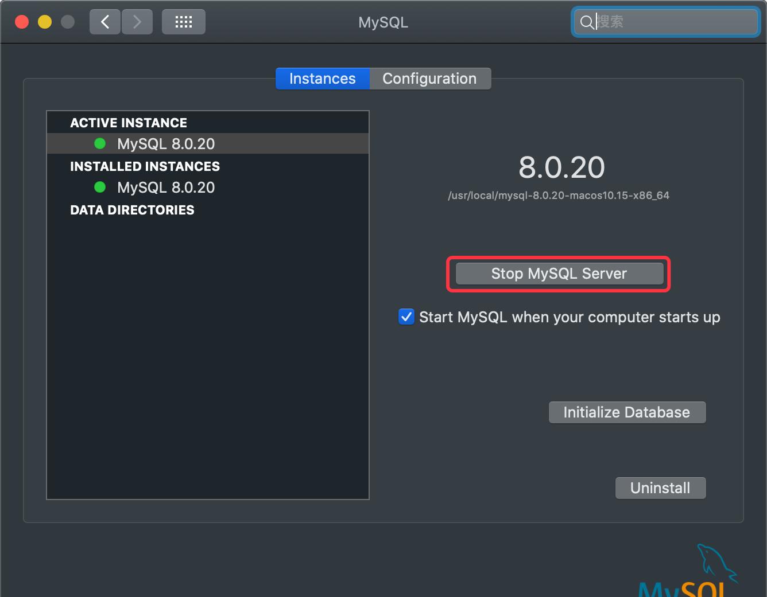Go forward using the right chevron button
The width and height of the screenshot is (767, 597).
click(x=137, y=22)
